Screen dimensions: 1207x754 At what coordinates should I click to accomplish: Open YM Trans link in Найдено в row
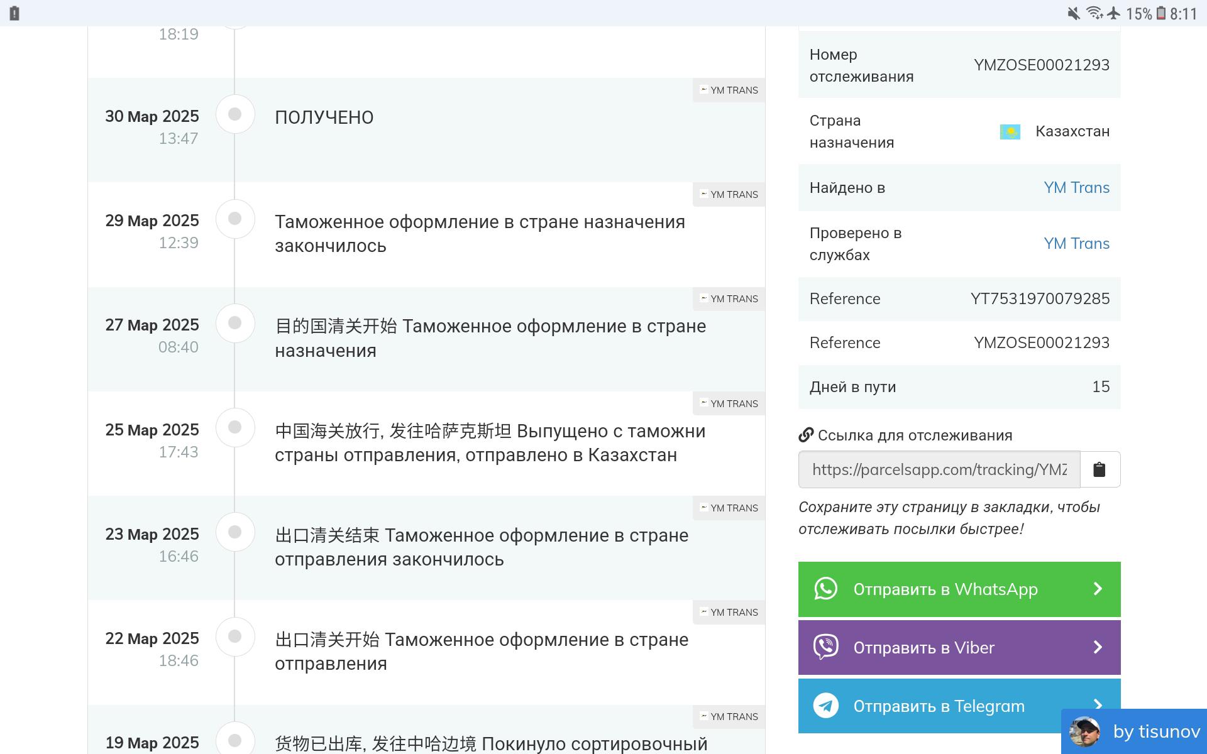click(x=1076, y=187)
